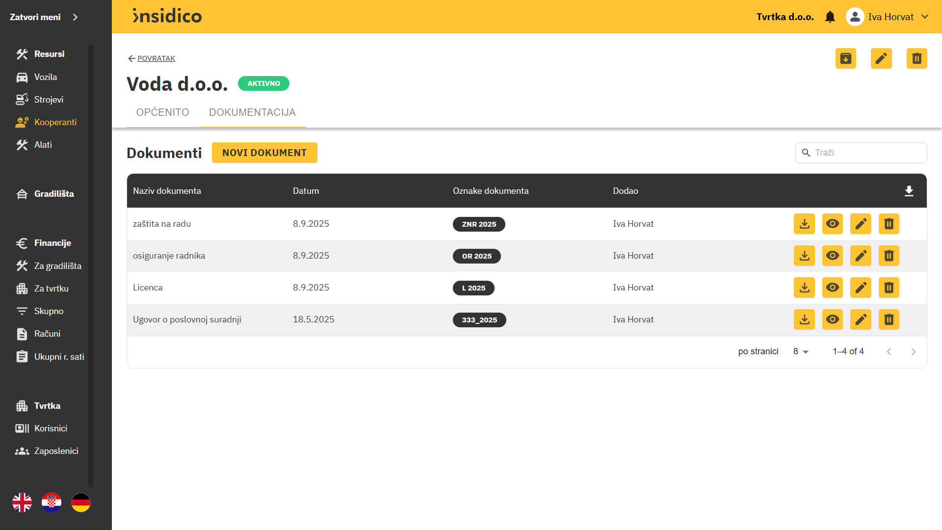Show Ugovor o poslovnoj suradnji preview
Viewport: 942px width, 530px height.
click(x=832, y=319)
